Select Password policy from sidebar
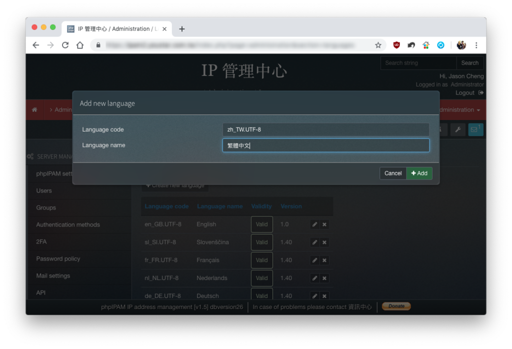Image resolution: width=512 pixels, height=349 pixels. 58,259
